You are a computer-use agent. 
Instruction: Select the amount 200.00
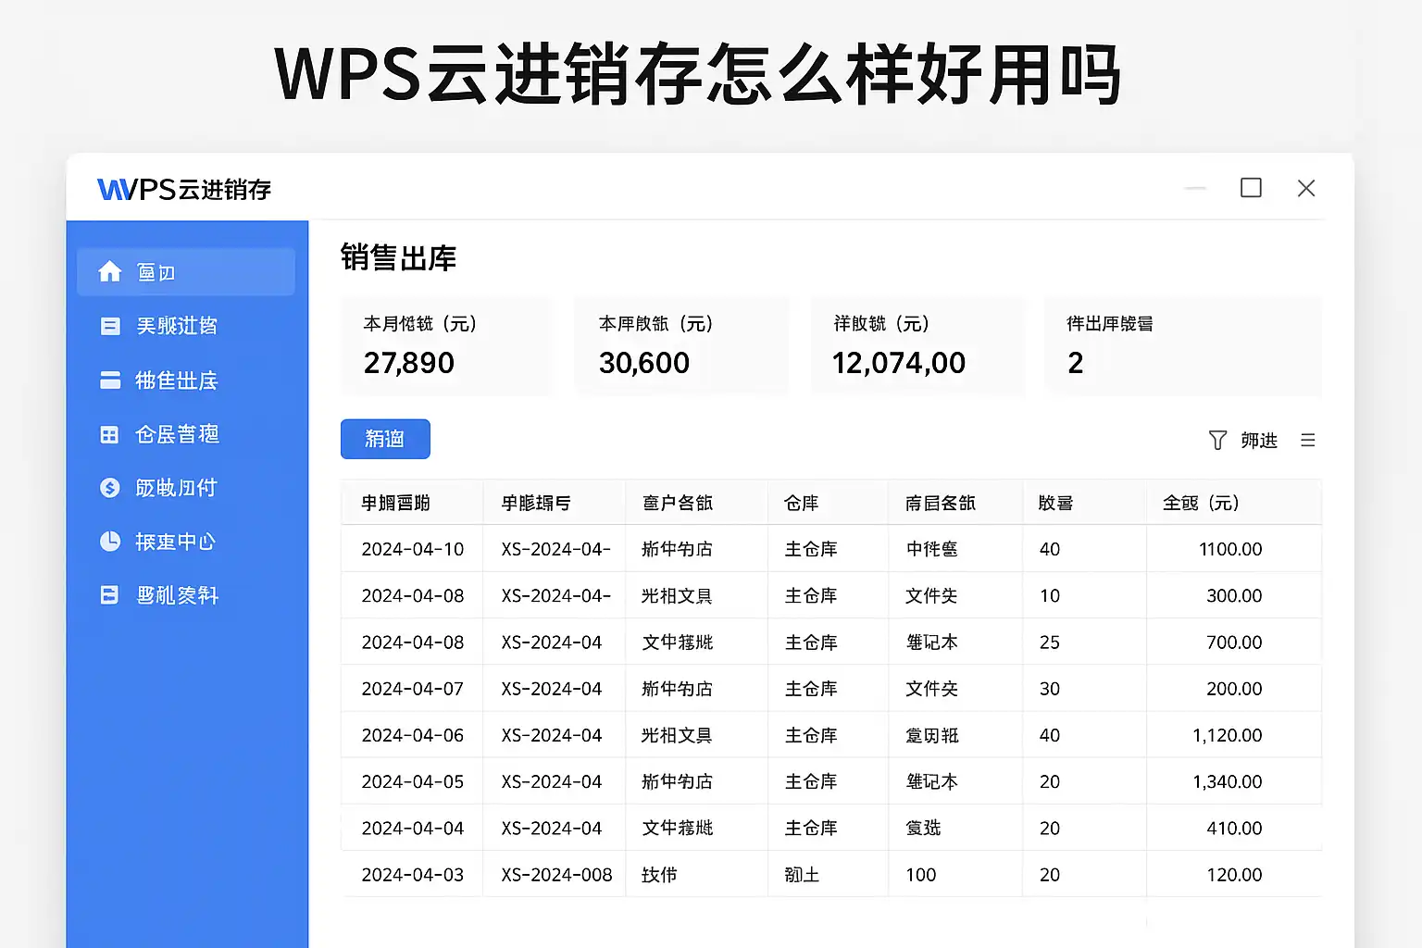1234,689
